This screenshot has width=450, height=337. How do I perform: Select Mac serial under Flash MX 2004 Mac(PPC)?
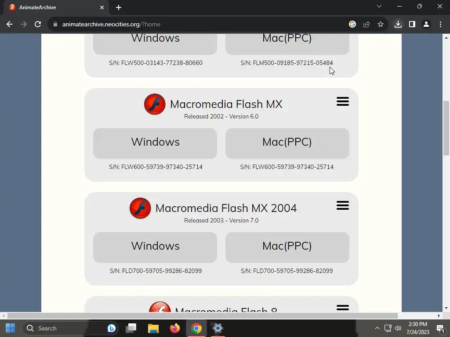pyautogui.click(x=287, y=271)
